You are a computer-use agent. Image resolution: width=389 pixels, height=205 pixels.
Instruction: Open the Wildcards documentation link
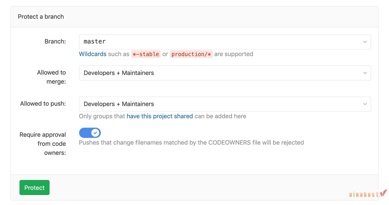pyautogui.click(x=93, y=54)
